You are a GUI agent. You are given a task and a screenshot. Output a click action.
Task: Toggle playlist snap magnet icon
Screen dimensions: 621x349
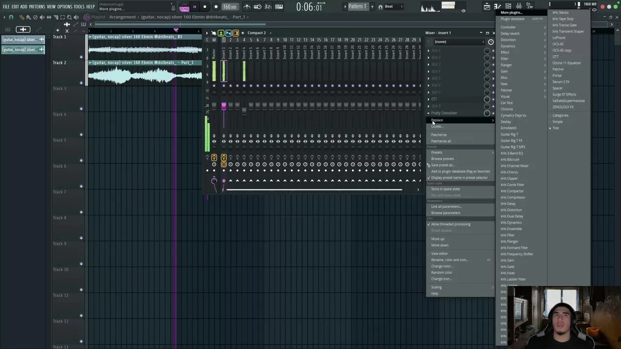[x=11, y=17]
